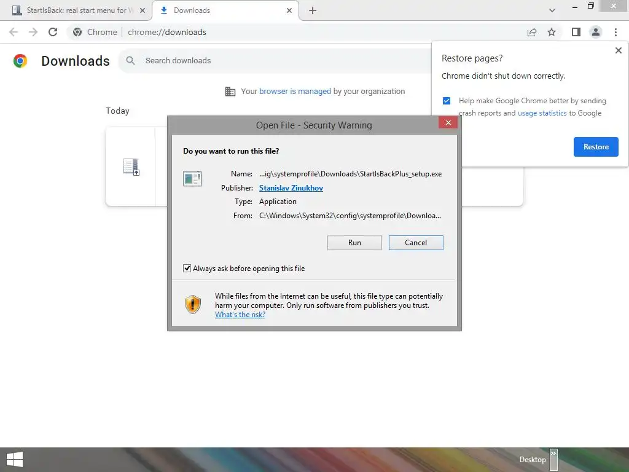
Task: Open the usage statistics link
Action: point(542,113)
